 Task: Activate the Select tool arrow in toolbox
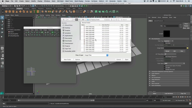(x=2, y=17)
